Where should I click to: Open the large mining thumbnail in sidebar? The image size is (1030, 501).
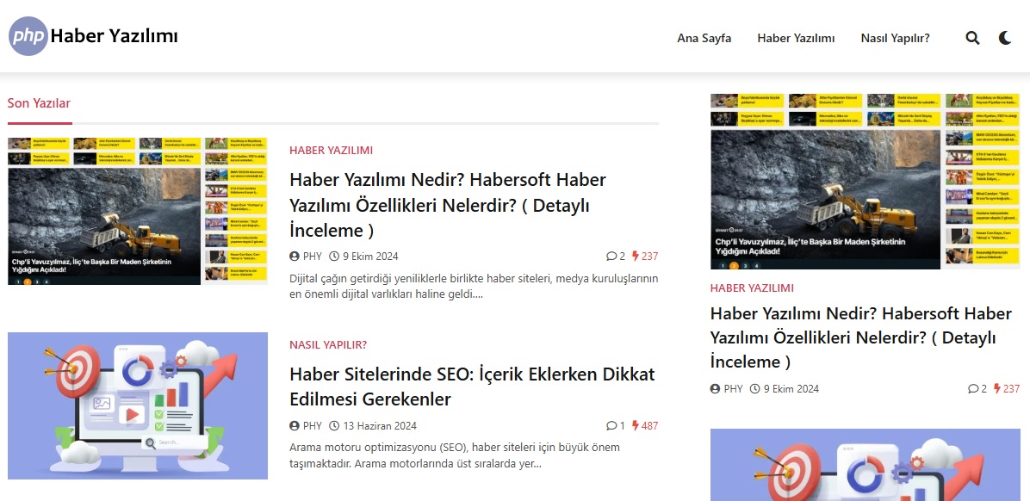coord(866,182)
